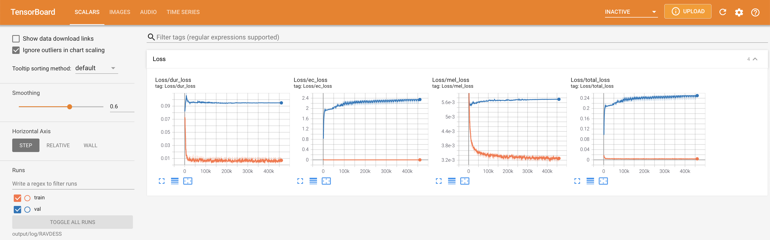Click the Loss/total_loss chart plot area
Image resolution: width=770 pixels, height=240 pixels.
[649, 129]
